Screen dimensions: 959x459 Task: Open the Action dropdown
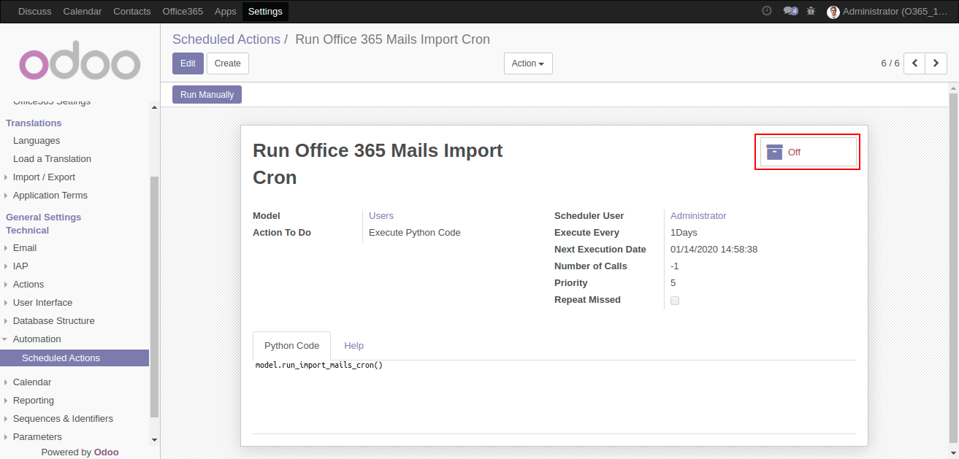pos(528,63)
